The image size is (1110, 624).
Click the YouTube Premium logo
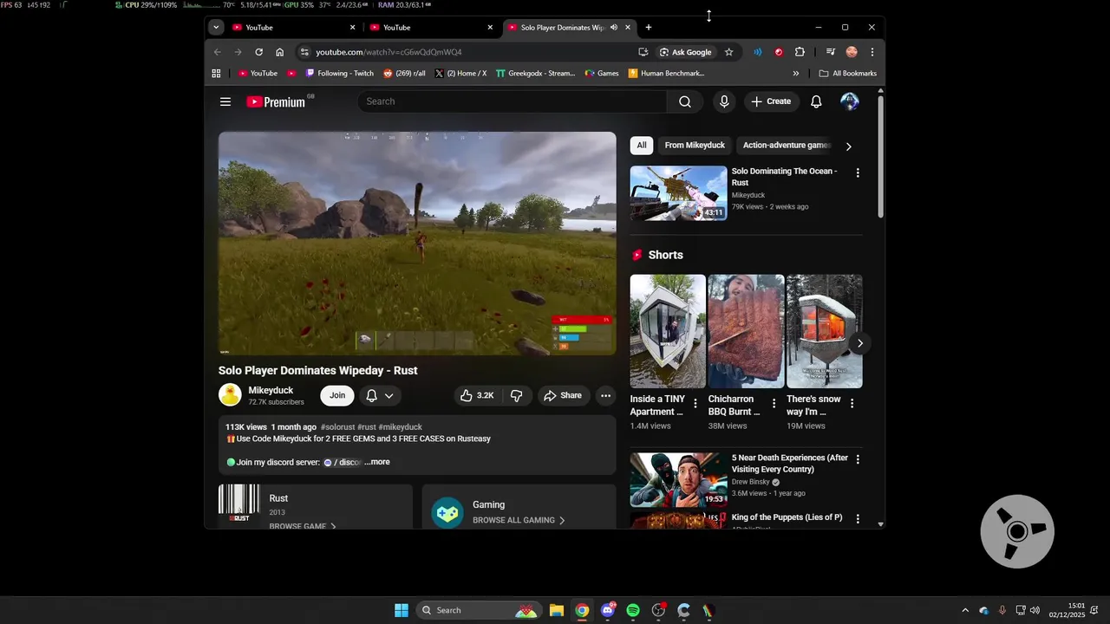(276, 101)
